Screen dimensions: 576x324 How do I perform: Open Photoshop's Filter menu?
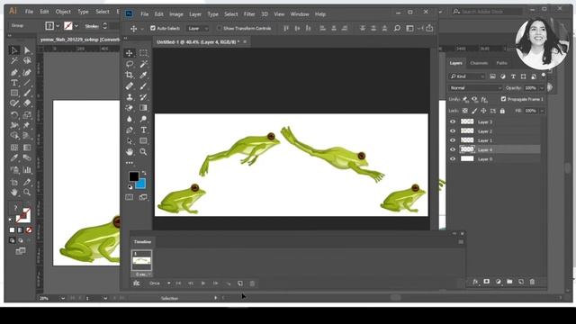(249, 14)
